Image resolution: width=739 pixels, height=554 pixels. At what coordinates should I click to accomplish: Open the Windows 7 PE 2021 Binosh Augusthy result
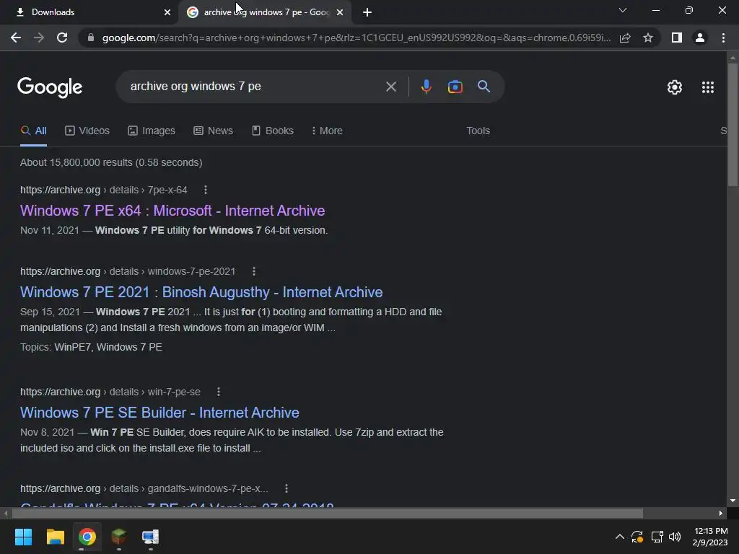tap(201, 292)
